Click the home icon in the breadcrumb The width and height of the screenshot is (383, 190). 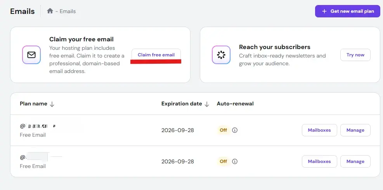(50, 11)
